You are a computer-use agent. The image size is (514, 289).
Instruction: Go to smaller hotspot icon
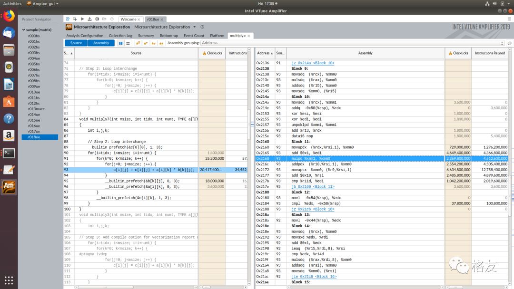(153, 43)
